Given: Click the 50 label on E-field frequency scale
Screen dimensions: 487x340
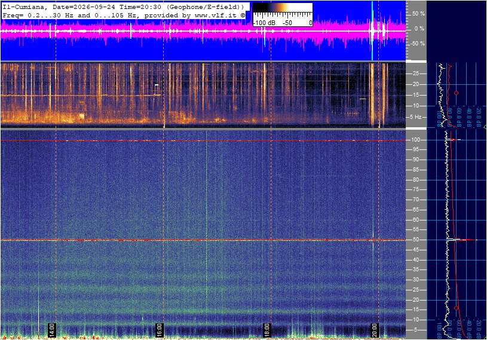Looking at the screenshot, I should [x=415, y=240].
